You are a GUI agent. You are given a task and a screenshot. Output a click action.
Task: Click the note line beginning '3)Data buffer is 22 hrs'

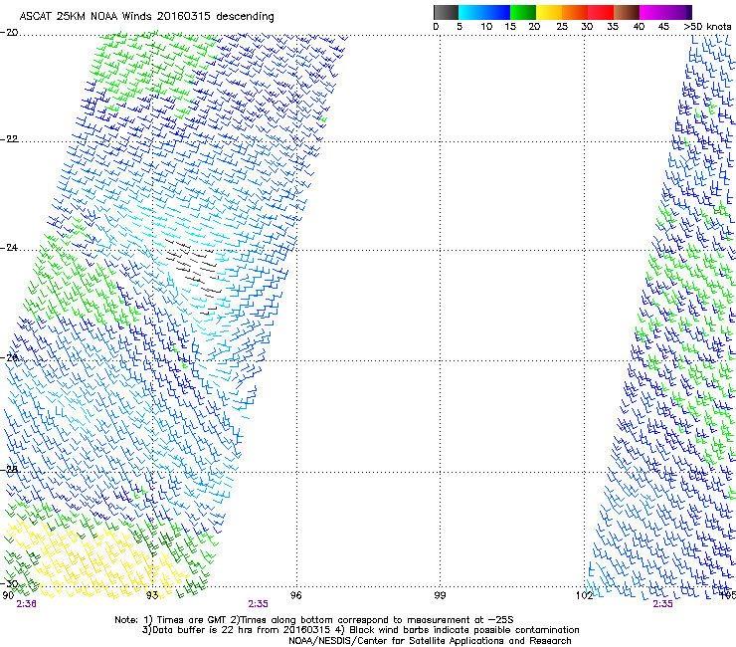click(360, 630)
